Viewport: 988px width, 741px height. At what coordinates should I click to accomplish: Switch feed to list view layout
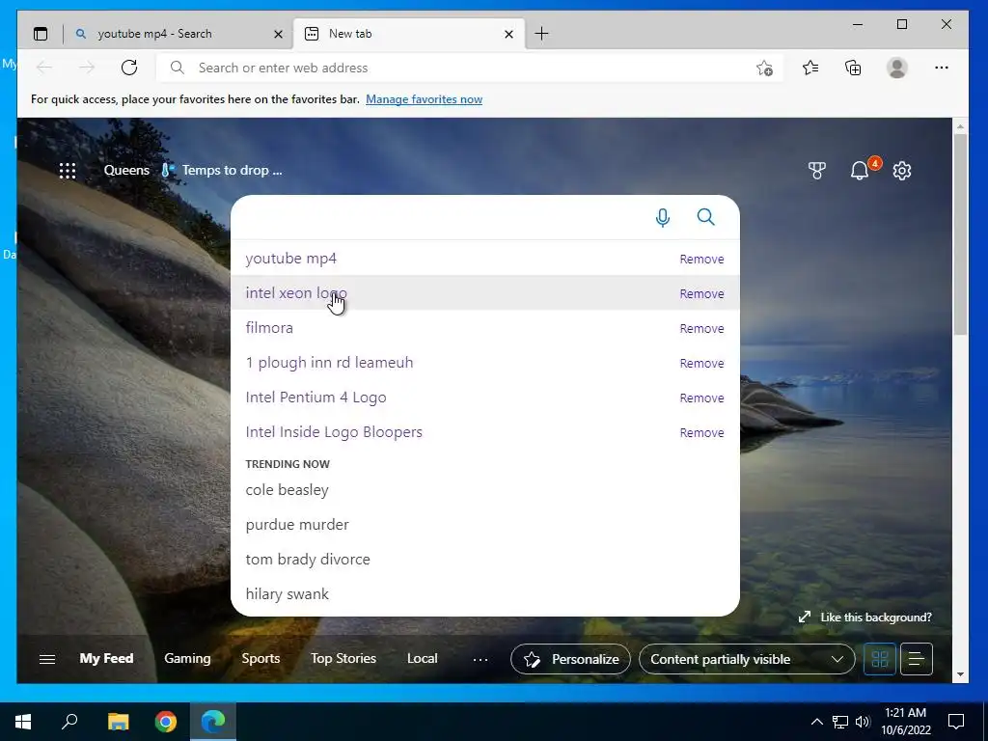tap(917, 659)
